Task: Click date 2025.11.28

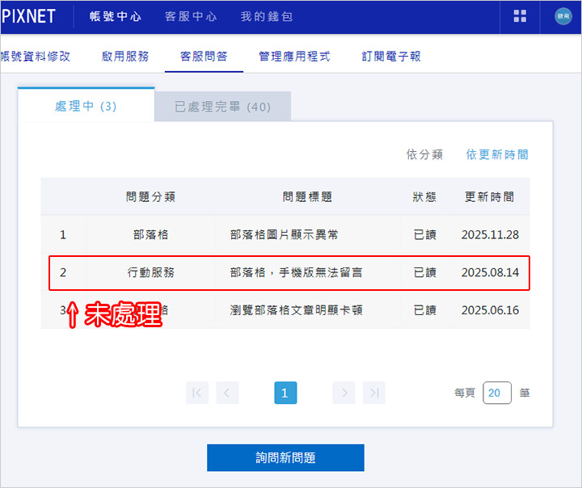Action: pos(490,234)
